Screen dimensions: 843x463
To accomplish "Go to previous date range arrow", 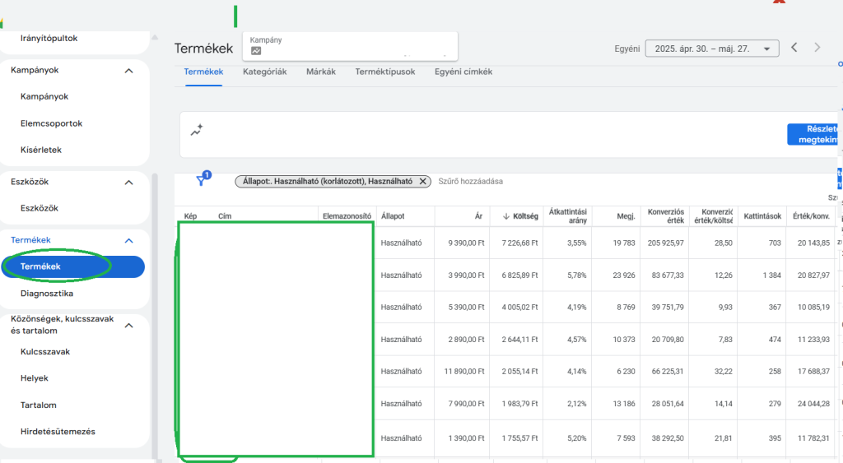I will [x=794, y=48].
